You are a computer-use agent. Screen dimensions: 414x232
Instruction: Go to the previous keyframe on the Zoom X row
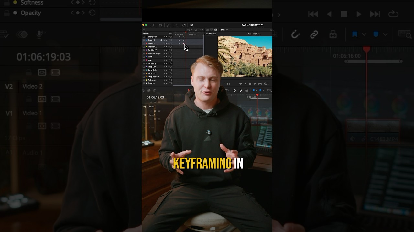(x=164, y=40)
